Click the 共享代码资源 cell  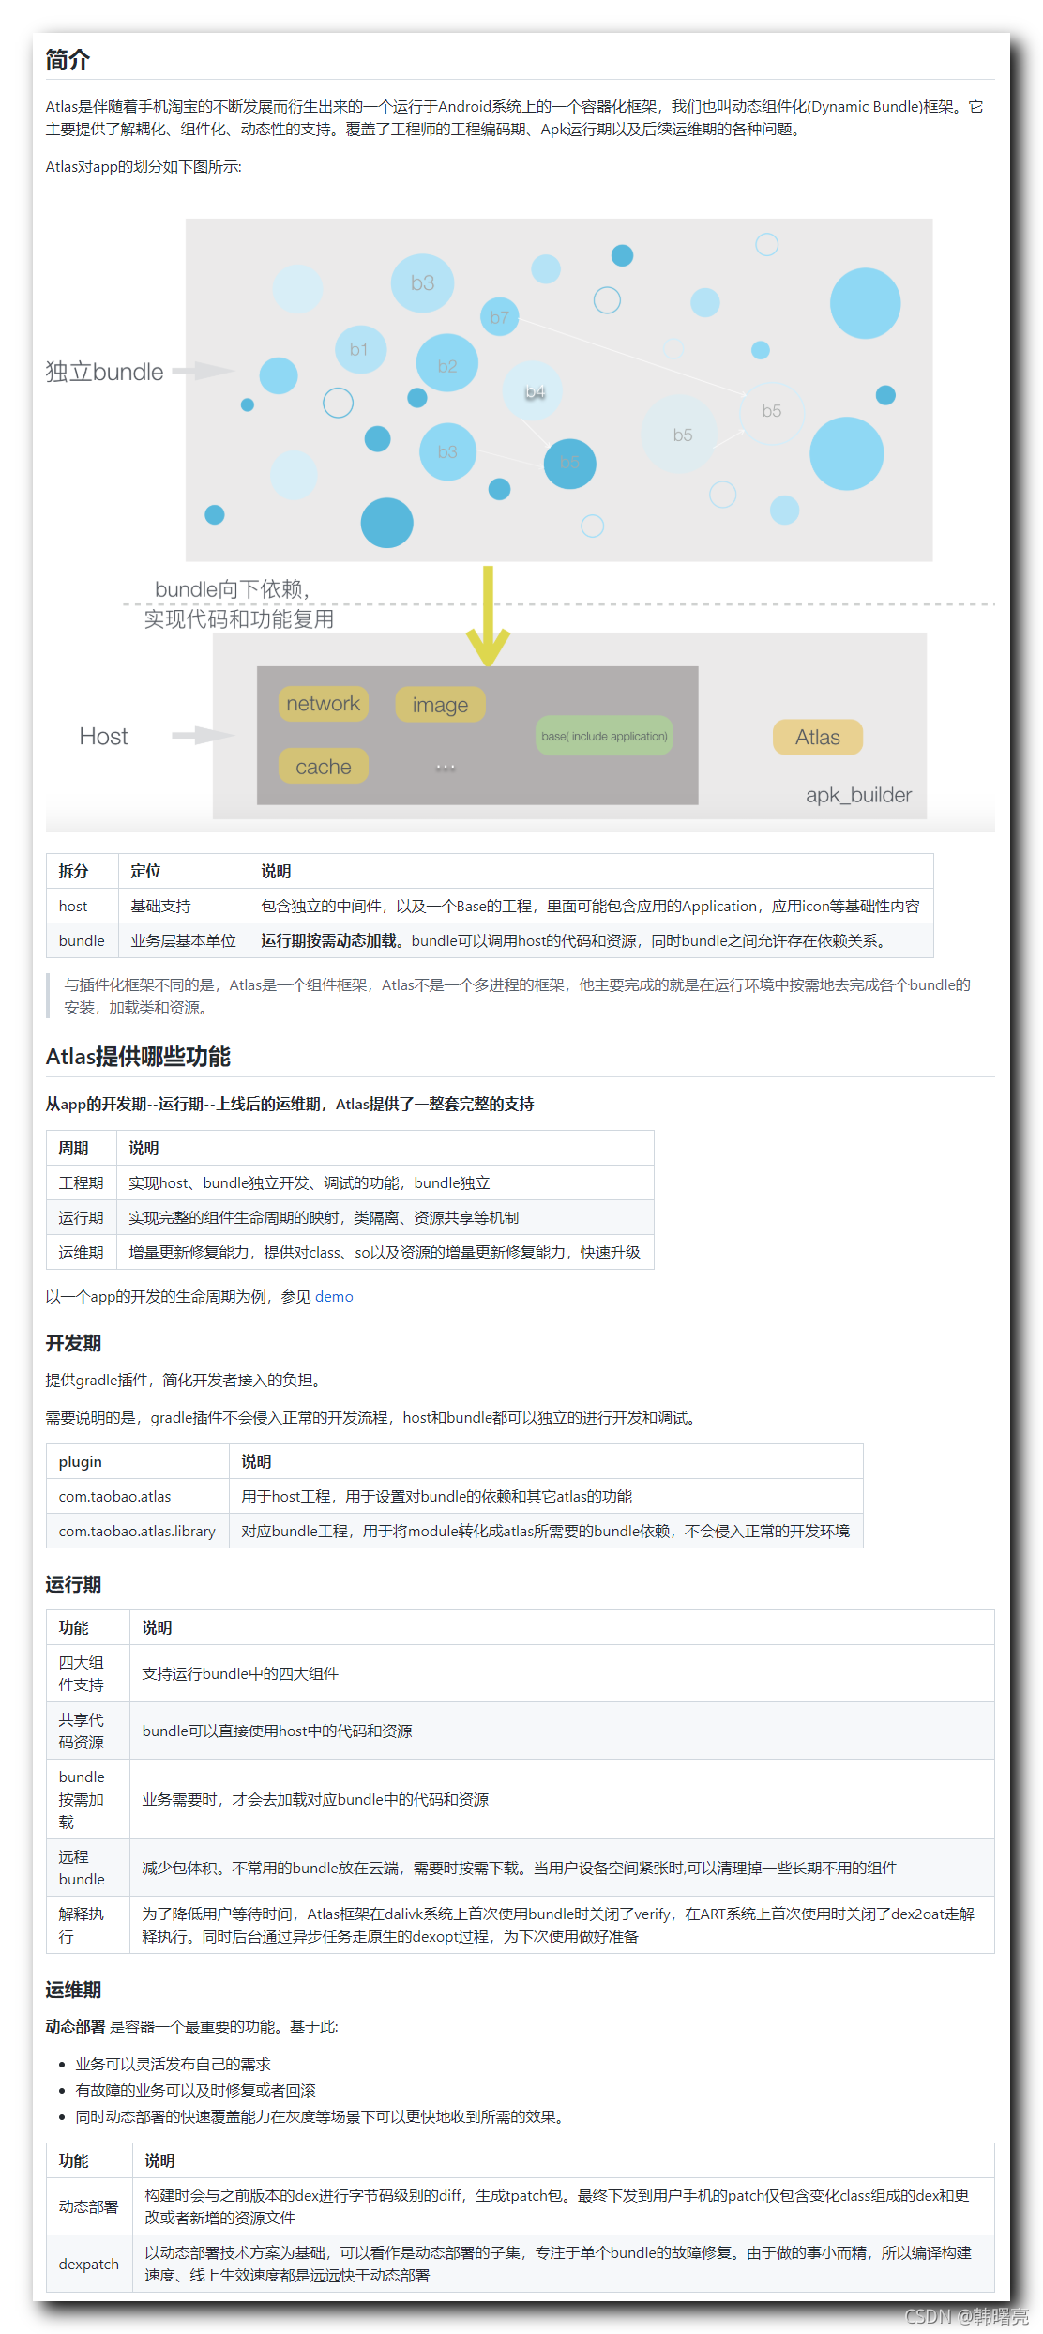[88, 1731]
